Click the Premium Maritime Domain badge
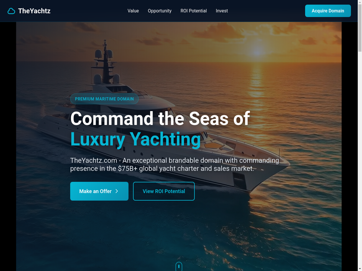The width and height of the screenshot is (362, 271). point(104,99)
